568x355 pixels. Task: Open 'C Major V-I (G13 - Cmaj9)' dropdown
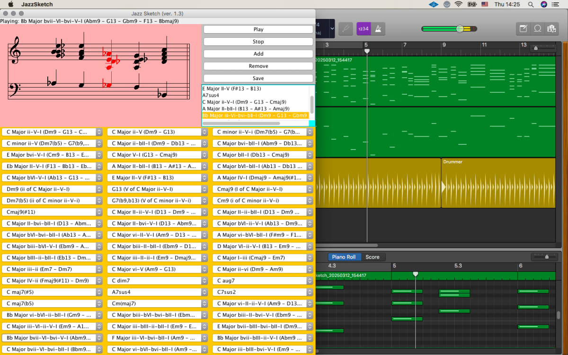click(158, 155)
